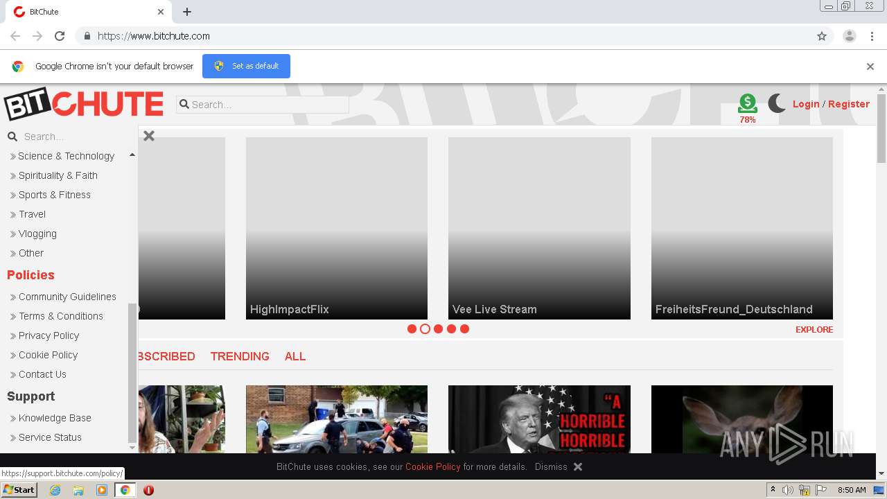Open file explorer from taskbar
Screen dimensions: 887x499
pos(78,490)
